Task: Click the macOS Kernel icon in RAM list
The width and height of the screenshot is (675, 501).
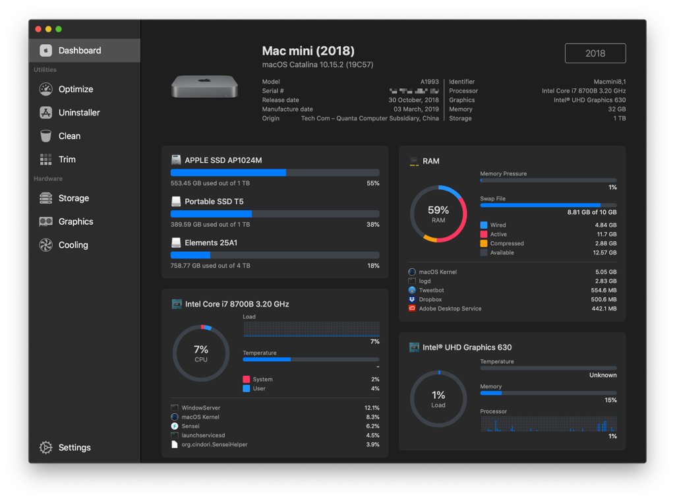Action: [x=412, y=272]
